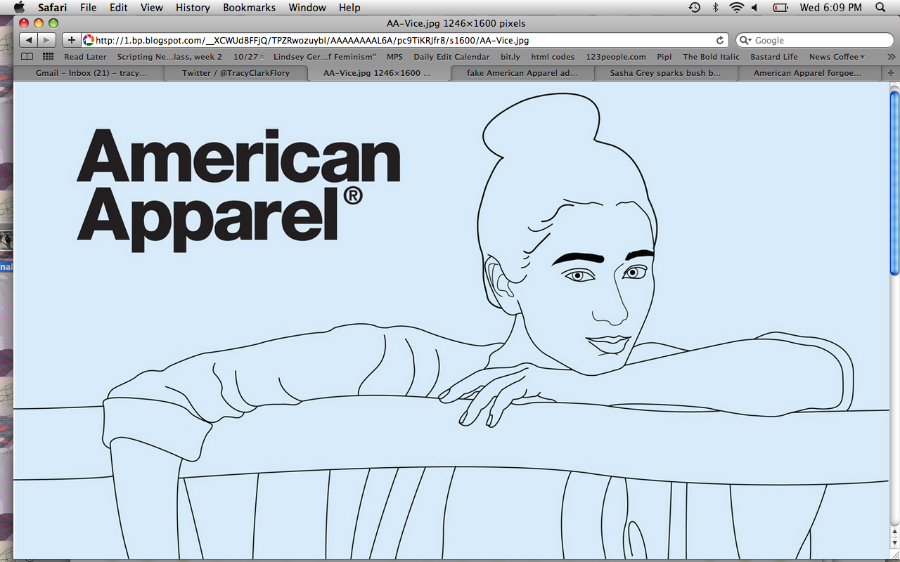Open the Pipl bookmark
Screen dimensions: 900x562
pyautogui.click(x=664, y=57)
